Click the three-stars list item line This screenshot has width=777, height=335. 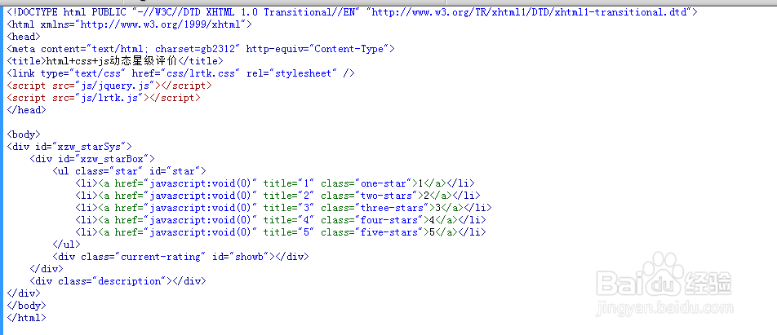click(x=283, y=208)
